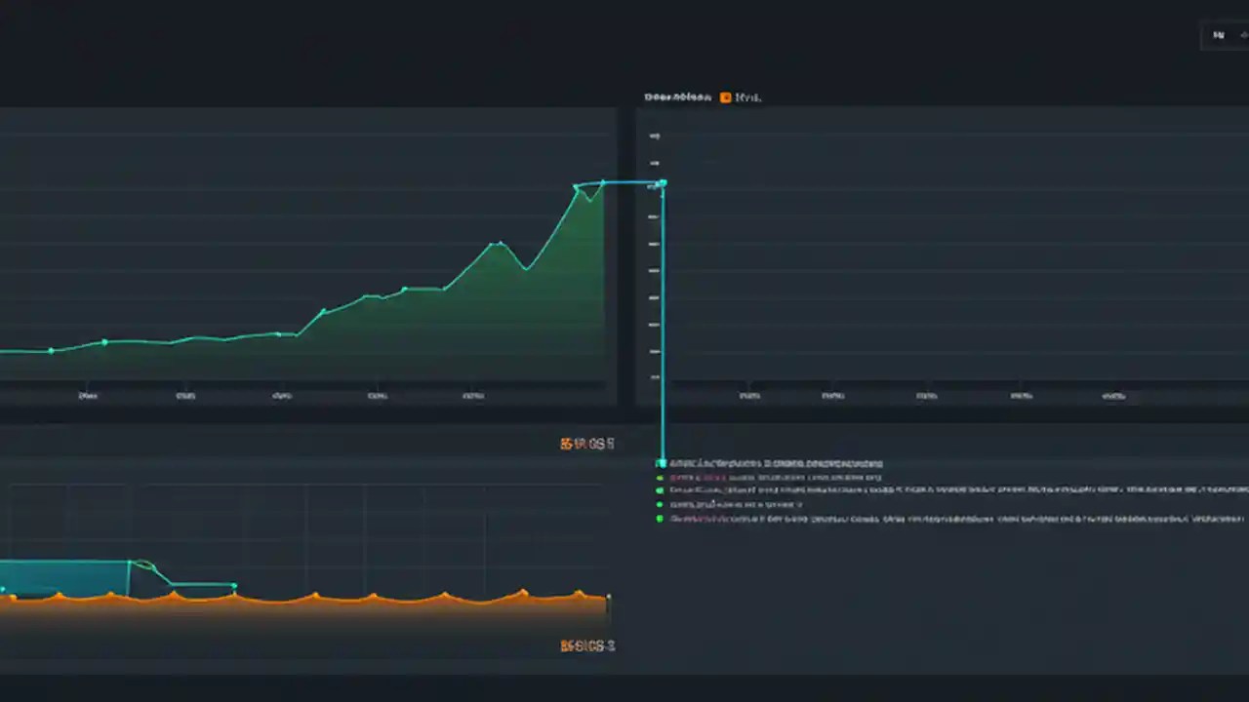
Task: Expand the BASICS 3 section label
Action: coord(587,644)
